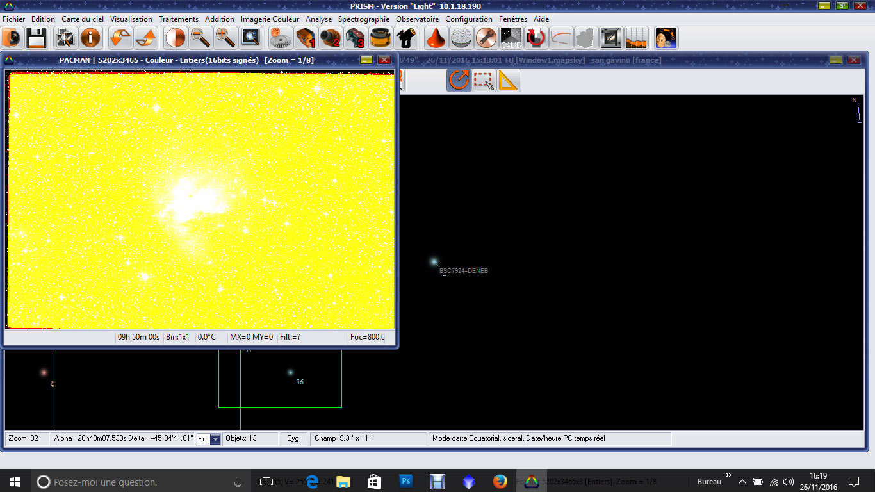Open camera number 2 icon

[x=331, y=38]
